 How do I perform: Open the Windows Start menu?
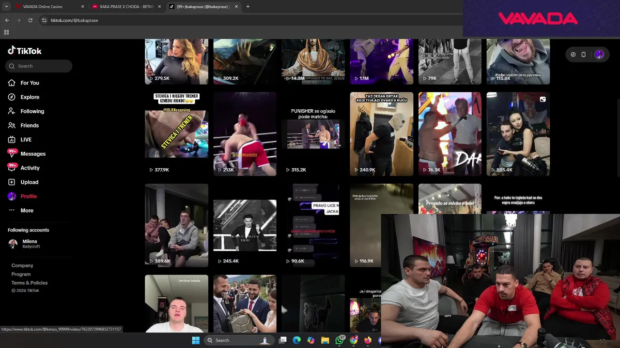click(196, 340)
